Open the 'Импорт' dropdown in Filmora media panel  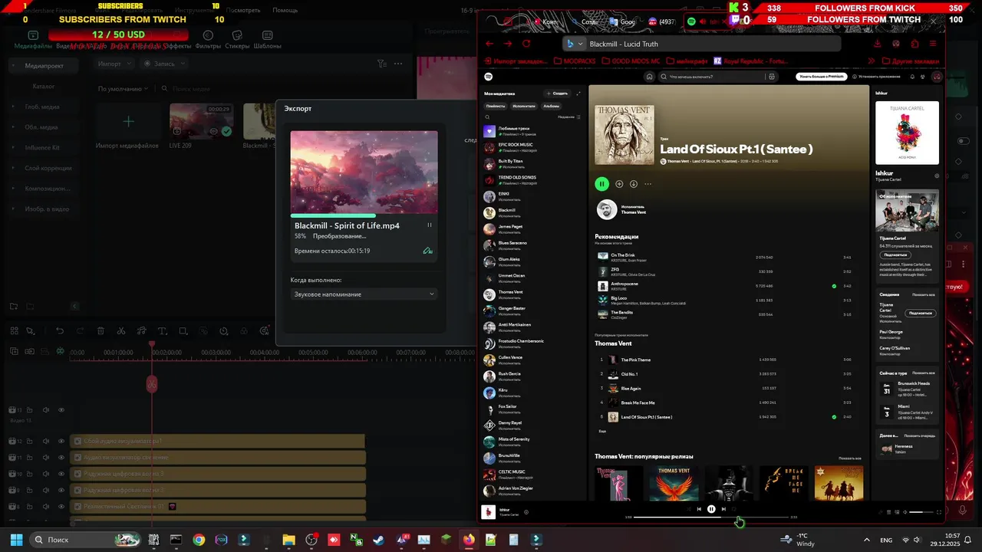(114, 64)
